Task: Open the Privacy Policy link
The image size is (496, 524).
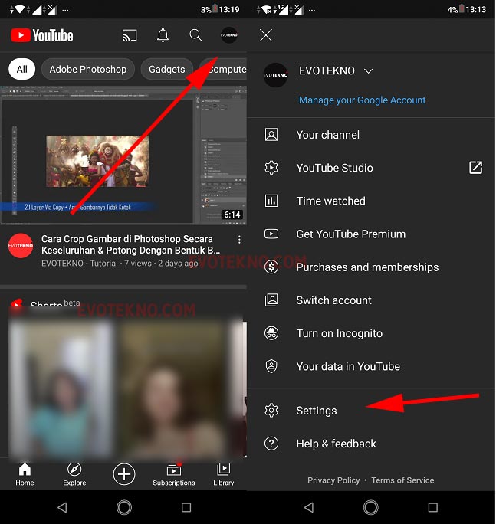Action: [333, 480]
